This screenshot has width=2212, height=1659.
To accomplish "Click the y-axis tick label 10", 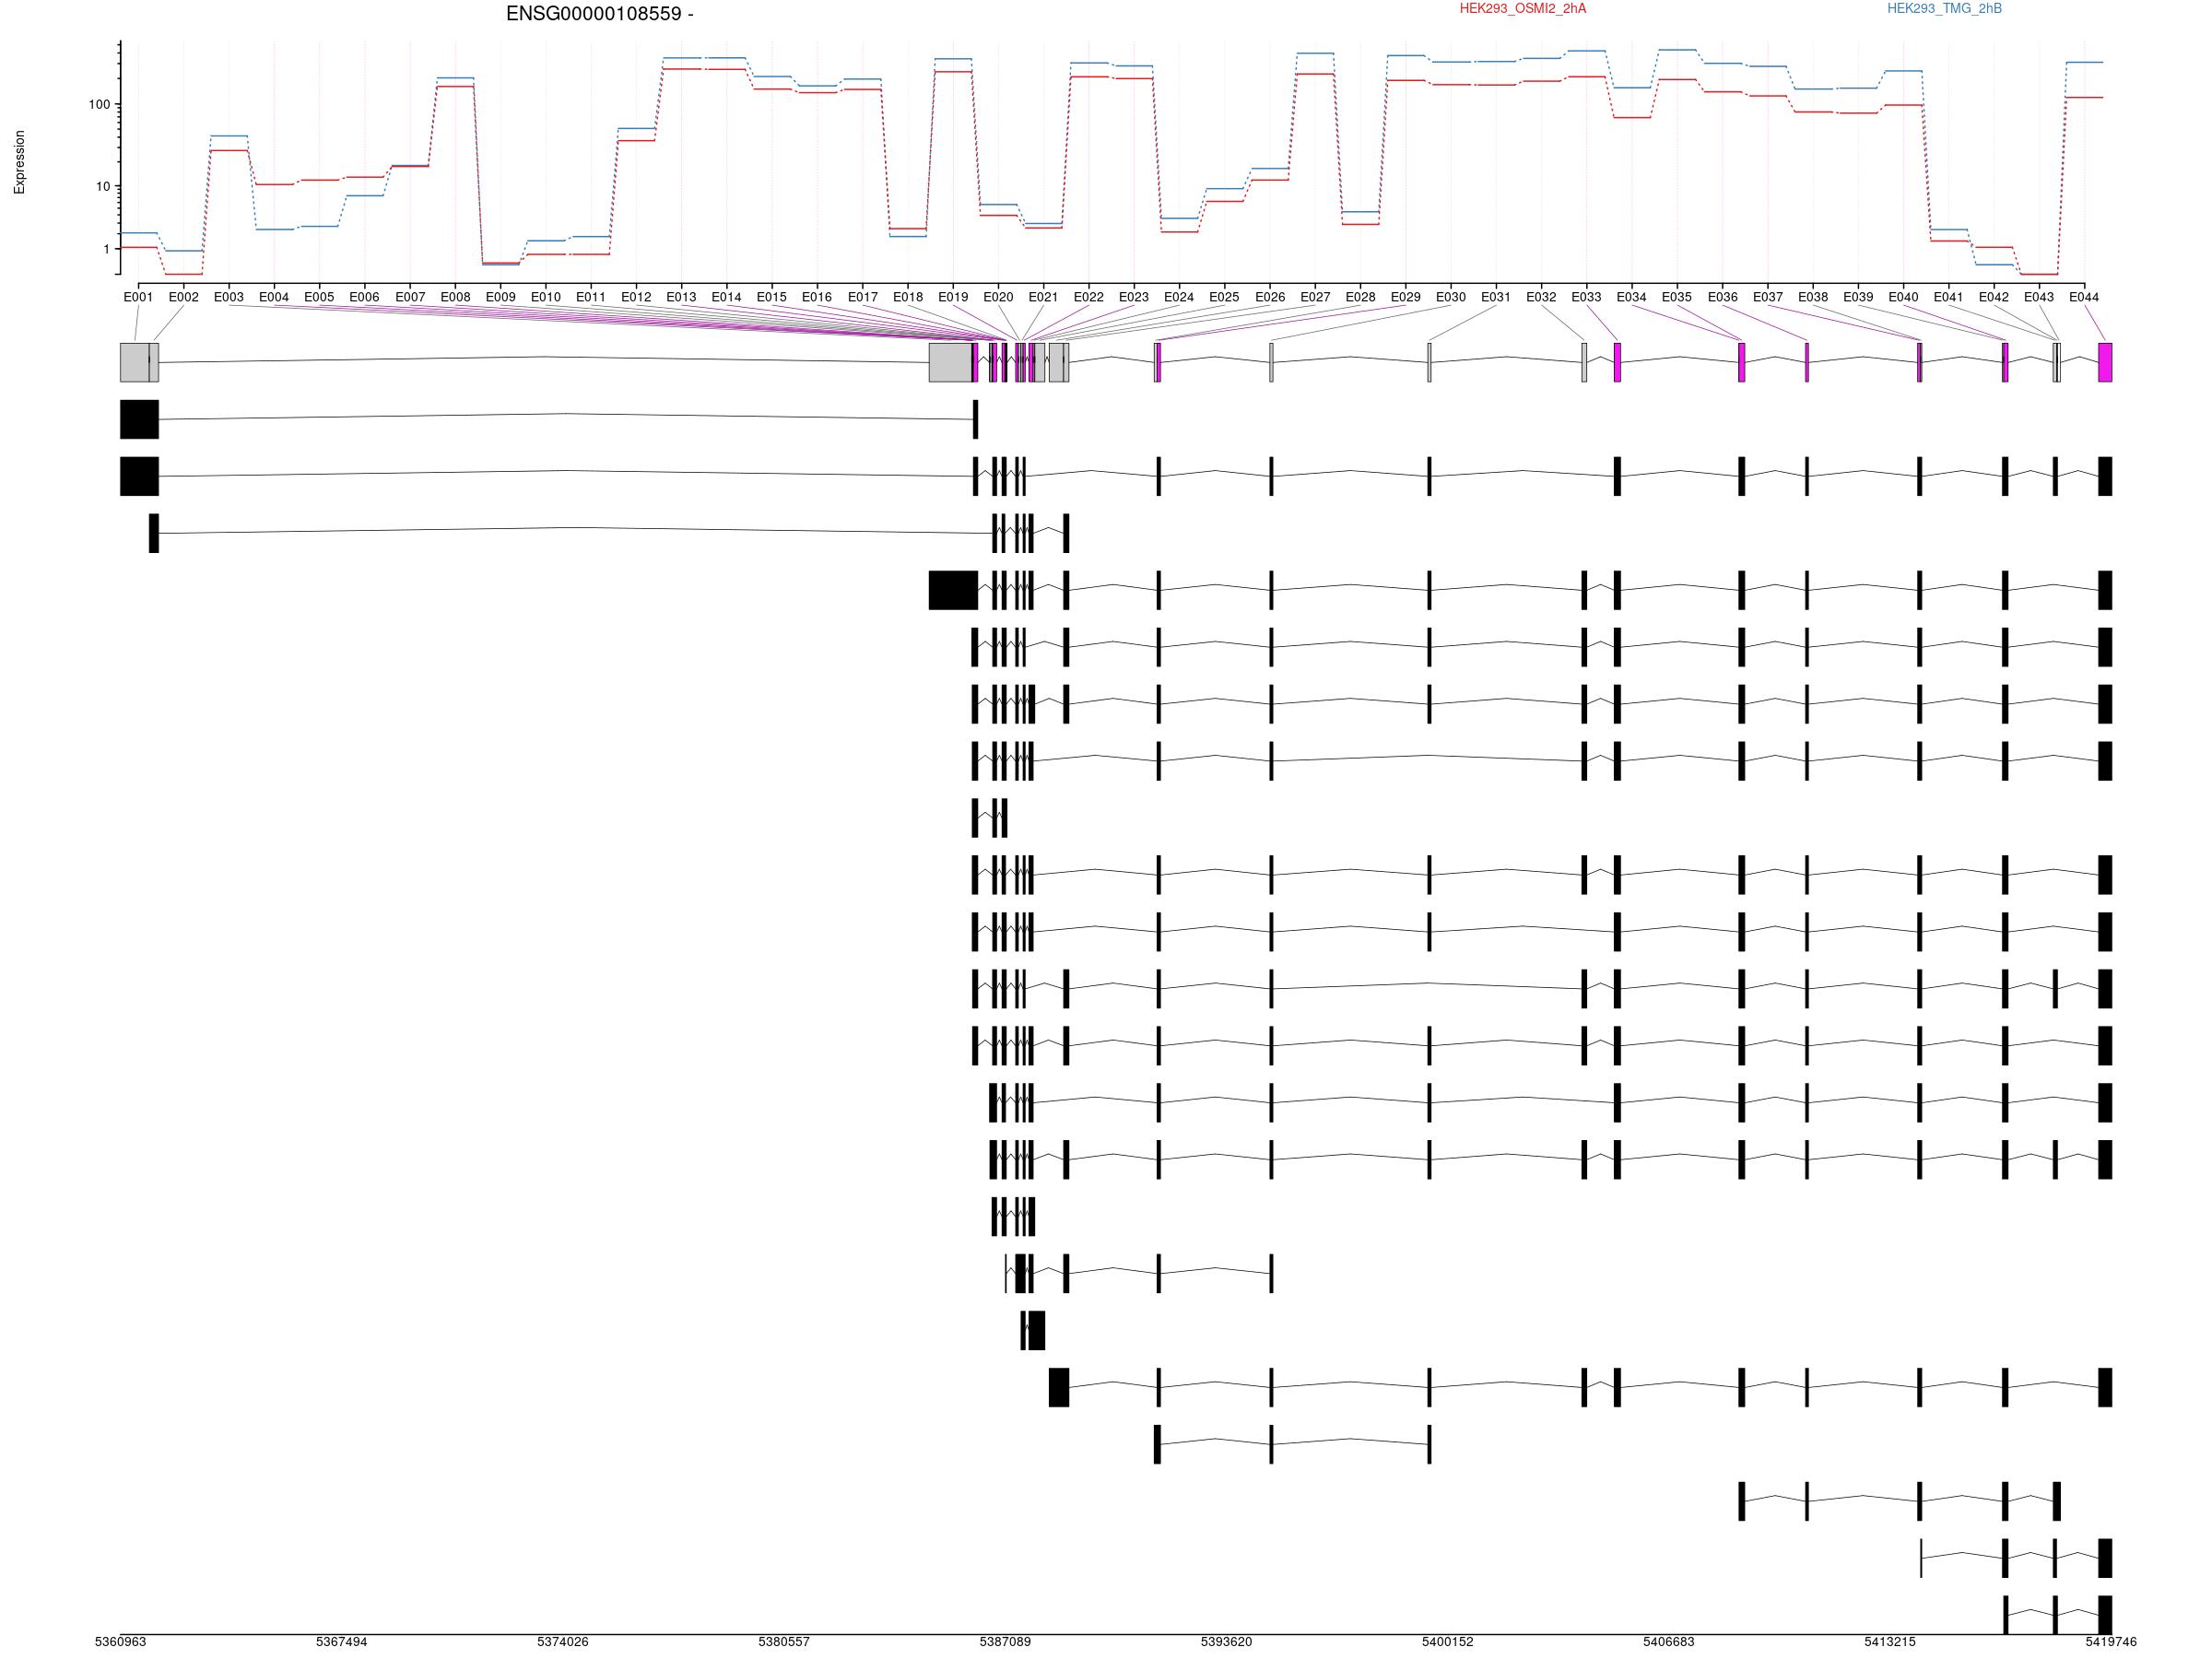I will click(103, 187).
